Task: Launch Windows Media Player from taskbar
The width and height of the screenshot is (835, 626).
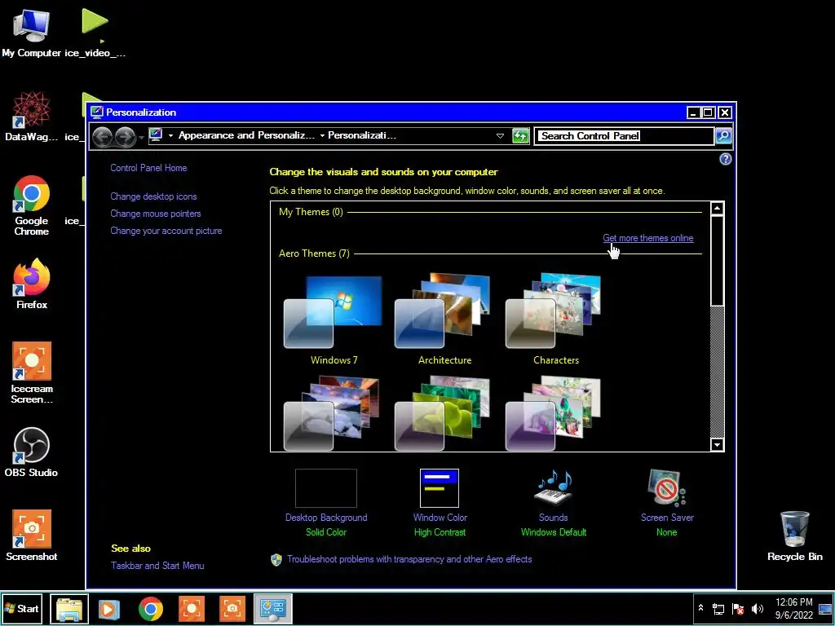Action: tap(109, 609)
